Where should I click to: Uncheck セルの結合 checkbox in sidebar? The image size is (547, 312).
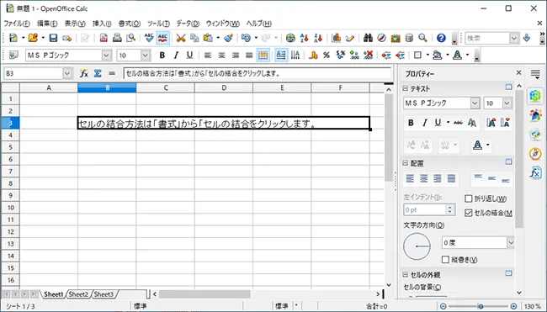pyautogui.click(x=469, y=213)
